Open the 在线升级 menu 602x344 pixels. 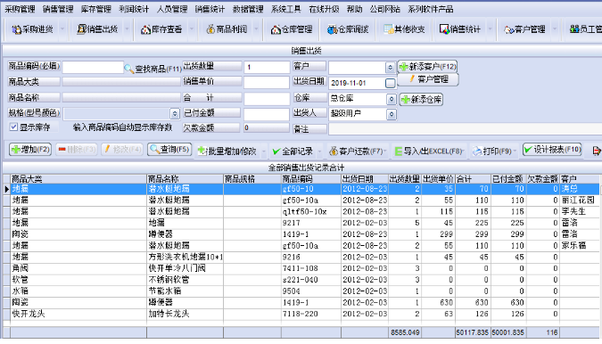click(324, 9)
